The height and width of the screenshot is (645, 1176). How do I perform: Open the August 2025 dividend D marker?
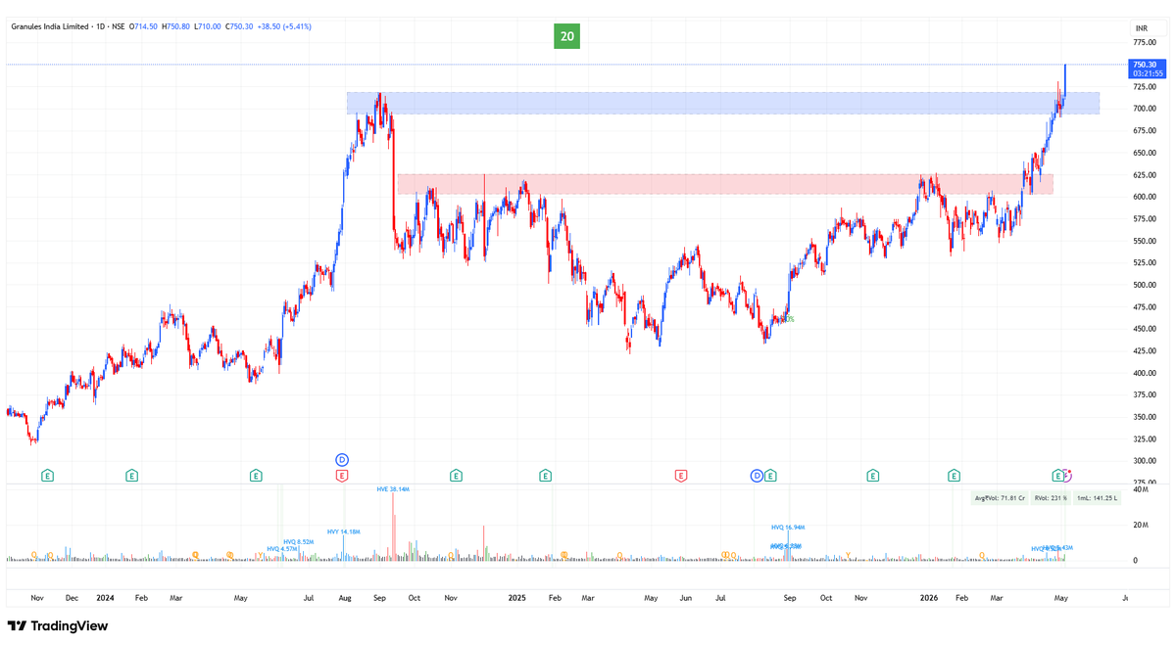tap(757, 476)
